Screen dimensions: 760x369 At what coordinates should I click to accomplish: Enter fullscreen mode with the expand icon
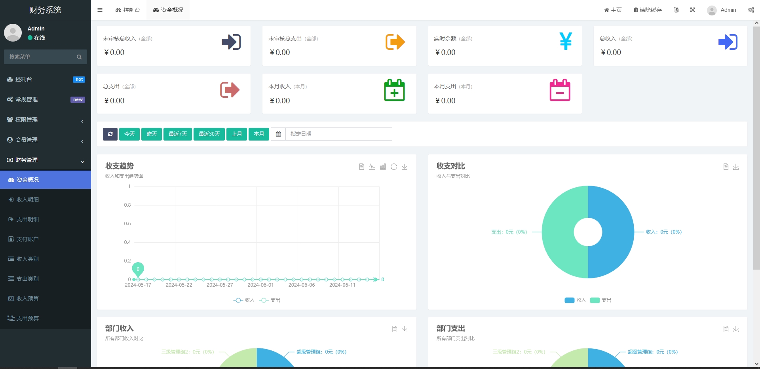(x=693, y=10)
